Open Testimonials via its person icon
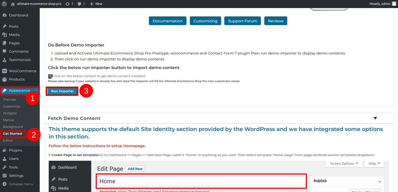This screenshot has height=192, width=398. click(x=4, y=60)
